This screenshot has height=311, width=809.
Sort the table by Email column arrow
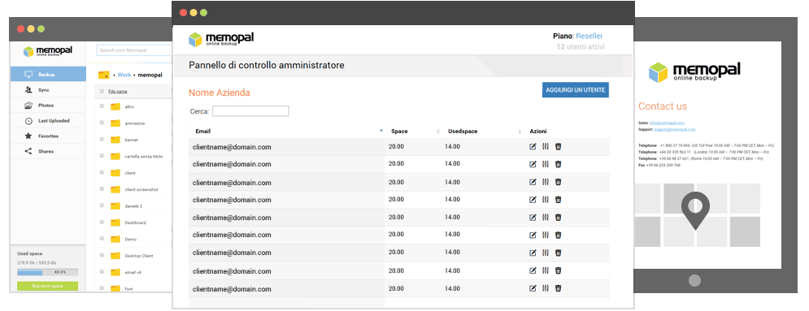[381, 131]
